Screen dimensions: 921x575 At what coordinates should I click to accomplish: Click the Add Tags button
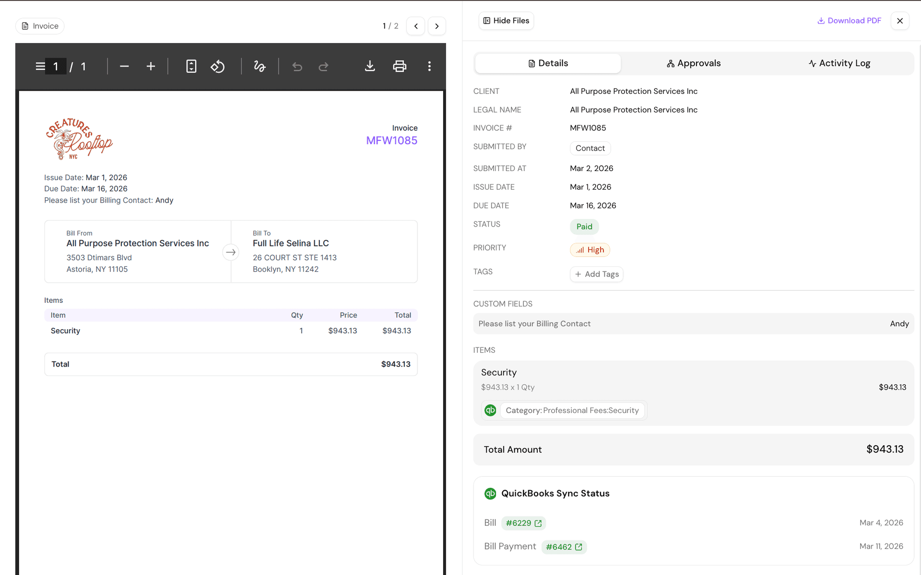(x=596, y=274)
